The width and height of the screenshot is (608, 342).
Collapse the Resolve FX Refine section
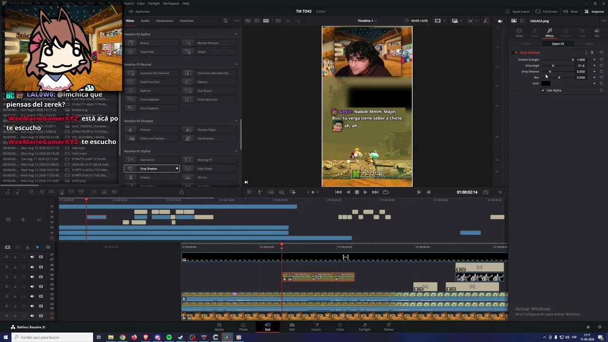pyautogui.click(x=236, y=34)
